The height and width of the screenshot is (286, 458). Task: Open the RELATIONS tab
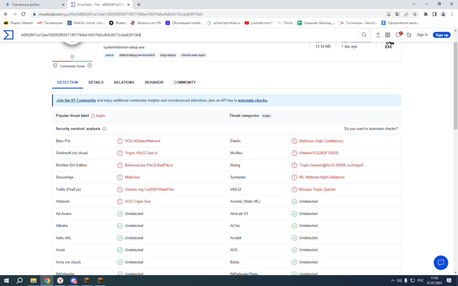(x=124, y=82)
